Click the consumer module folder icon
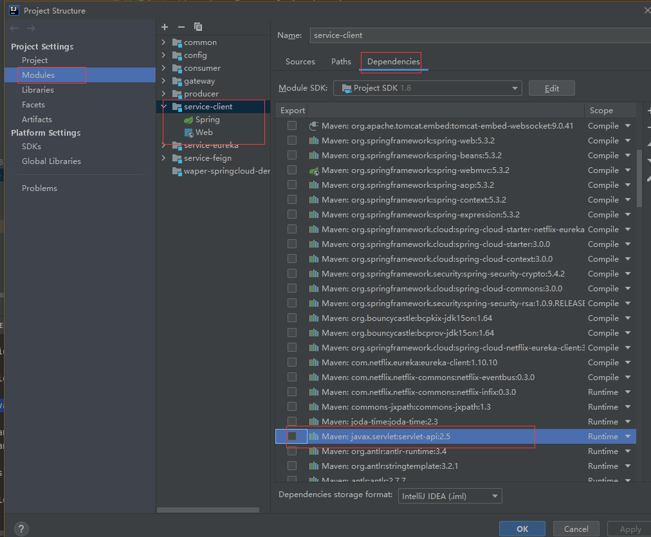Viewport: 651px width, 537px height. click(x=177, y=68)
